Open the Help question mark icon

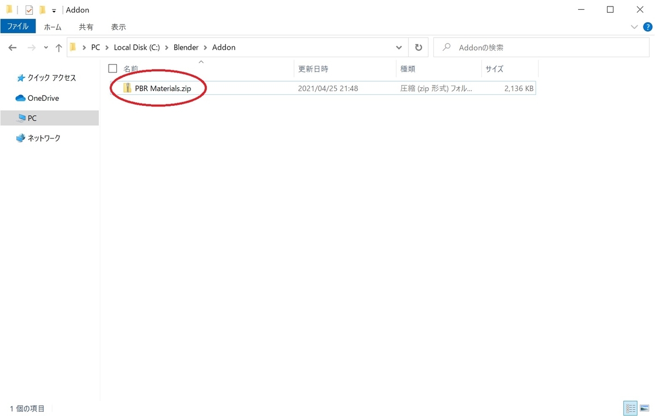tap(647, 27)
